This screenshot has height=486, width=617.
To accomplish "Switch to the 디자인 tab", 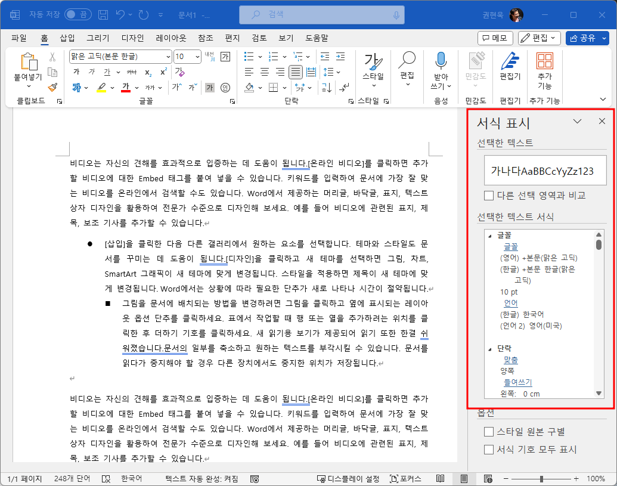I will coord(132,38).
